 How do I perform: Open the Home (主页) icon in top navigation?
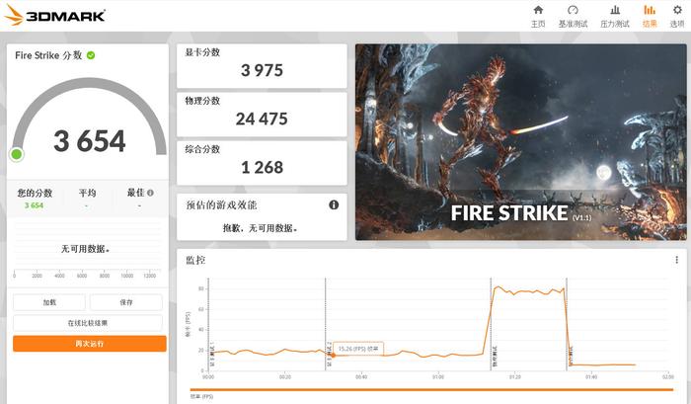538,10
